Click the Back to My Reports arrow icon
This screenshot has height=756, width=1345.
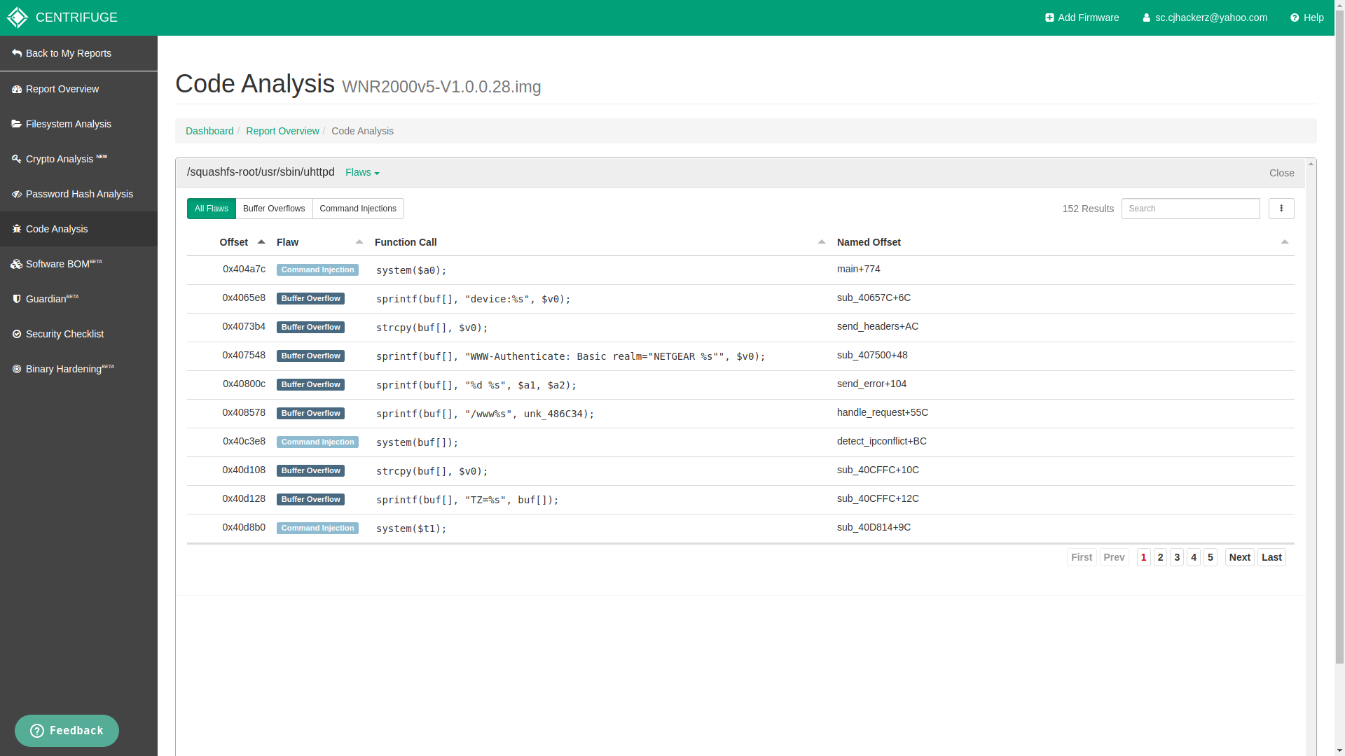coord(17,53)
